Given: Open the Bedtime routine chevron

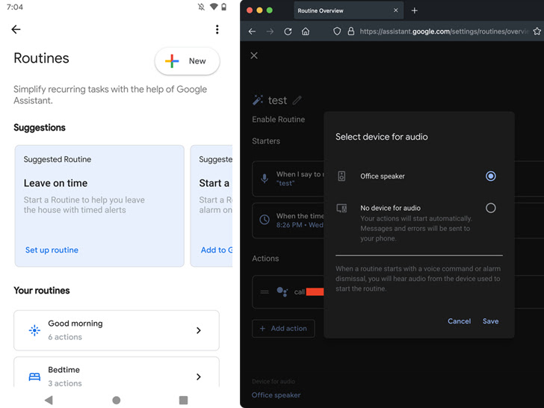Looking at the screenshot, I should point(198,377).
